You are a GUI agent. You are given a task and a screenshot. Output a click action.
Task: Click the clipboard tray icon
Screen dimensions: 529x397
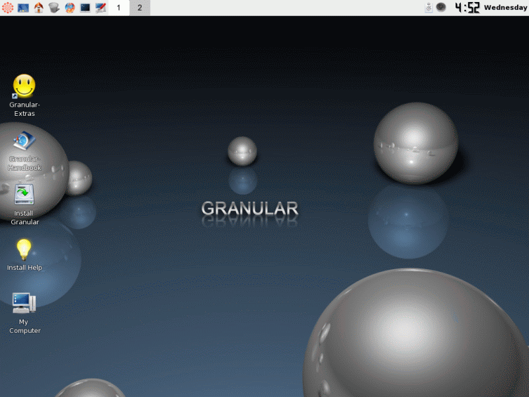[428, 8]
